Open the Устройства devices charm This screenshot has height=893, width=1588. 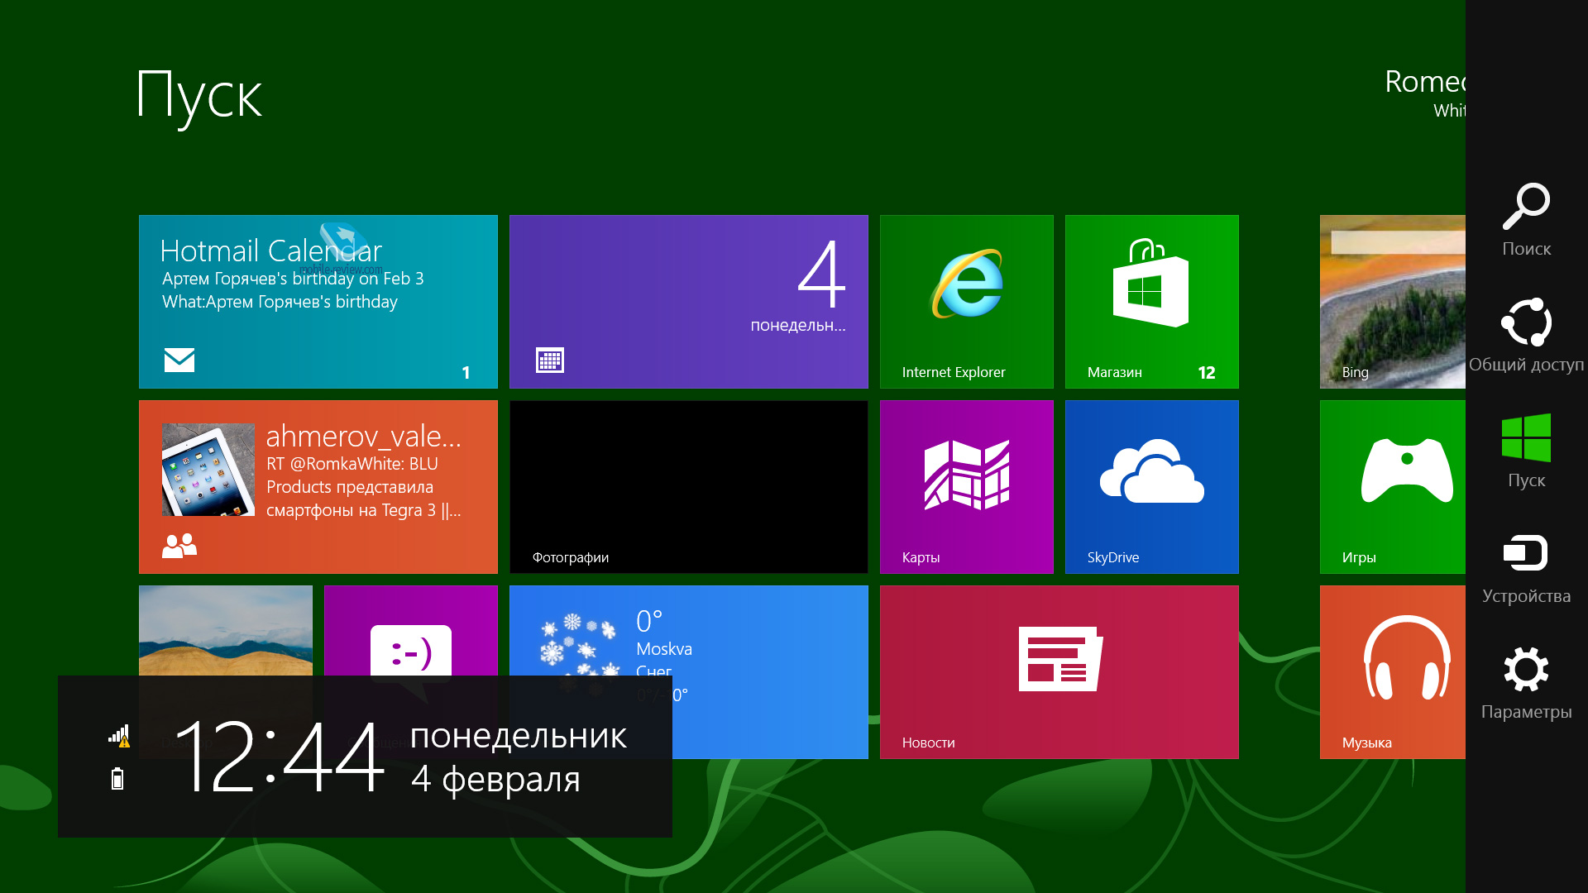(1526, 570)
